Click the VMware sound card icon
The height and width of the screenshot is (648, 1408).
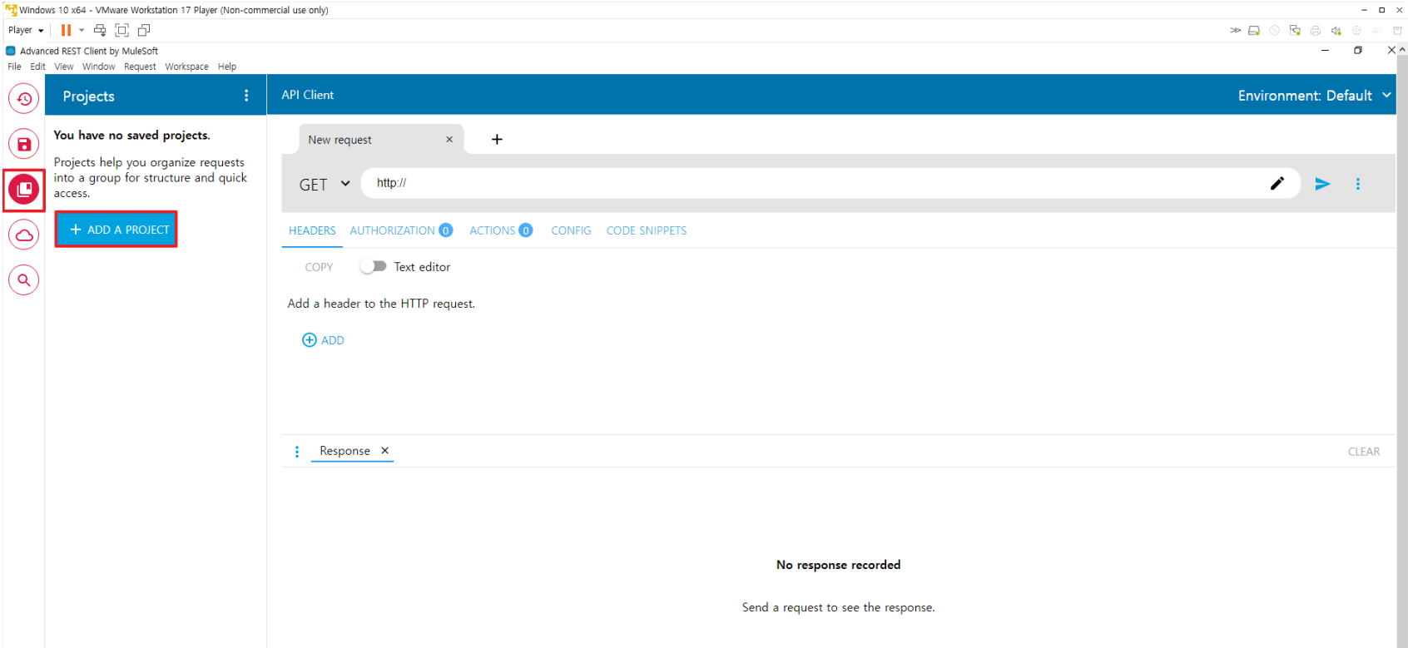1336,31
